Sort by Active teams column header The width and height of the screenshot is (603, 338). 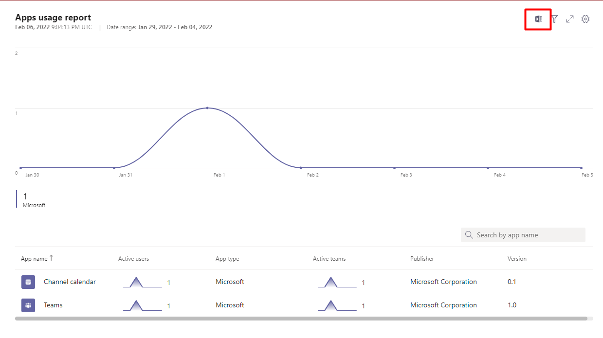click(329, 259)
